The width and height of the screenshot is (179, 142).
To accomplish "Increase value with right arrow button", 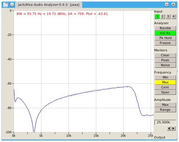I will pyautogui.click(x=173, y=129).
